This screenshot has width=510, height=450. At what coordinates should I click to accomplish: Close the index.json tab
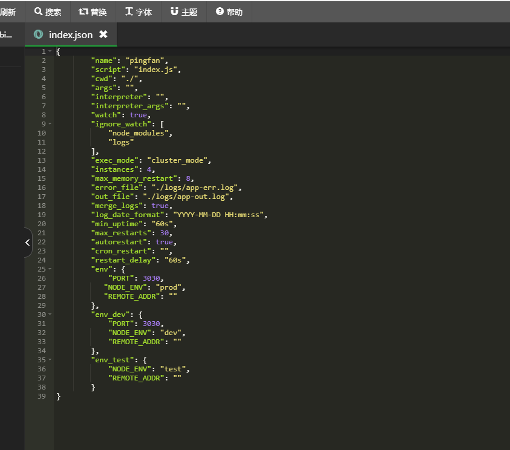tap(103, 34)
